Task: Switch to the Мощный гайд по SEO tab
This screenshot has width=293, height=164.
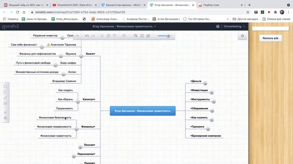Action: click(26, 5)
